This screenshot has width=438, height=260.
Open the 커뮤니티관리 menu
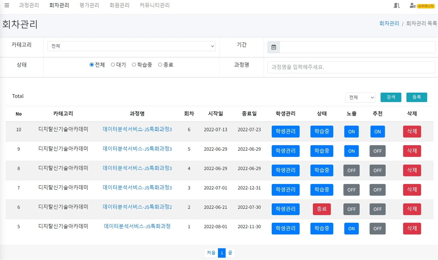[x=155, y=5]
